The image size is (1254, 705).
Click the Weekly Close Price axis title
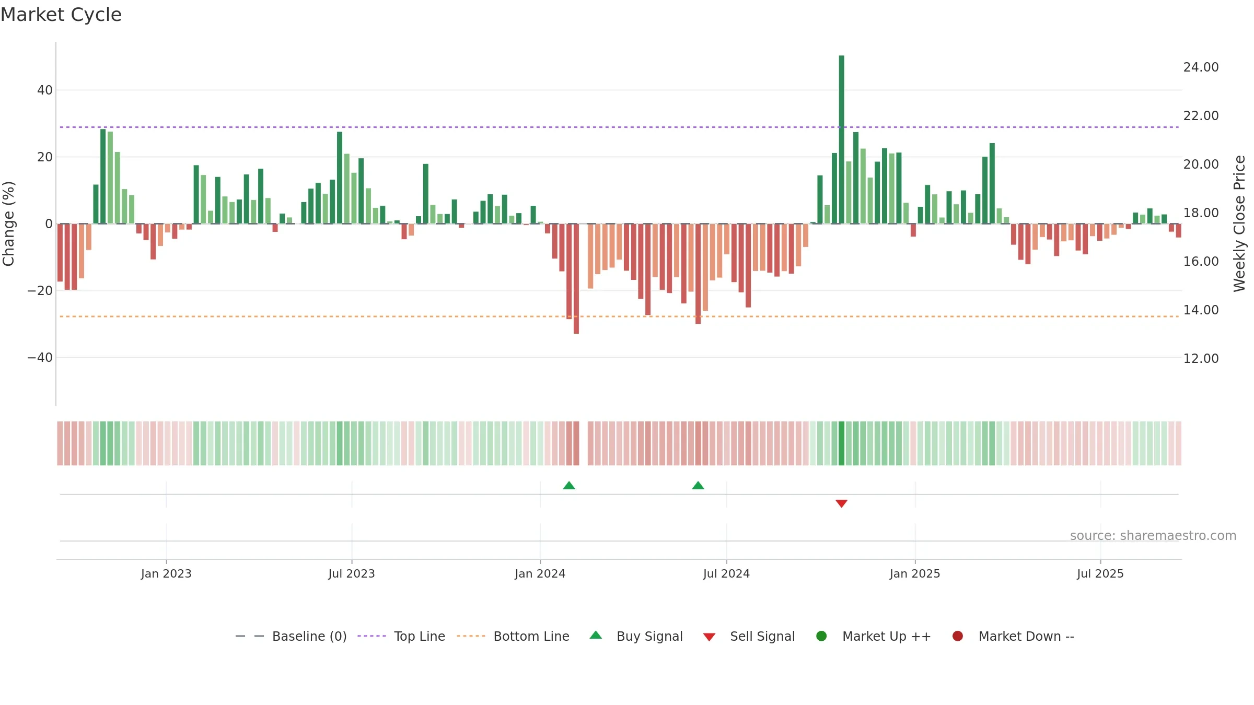(x=1239, y=224)
